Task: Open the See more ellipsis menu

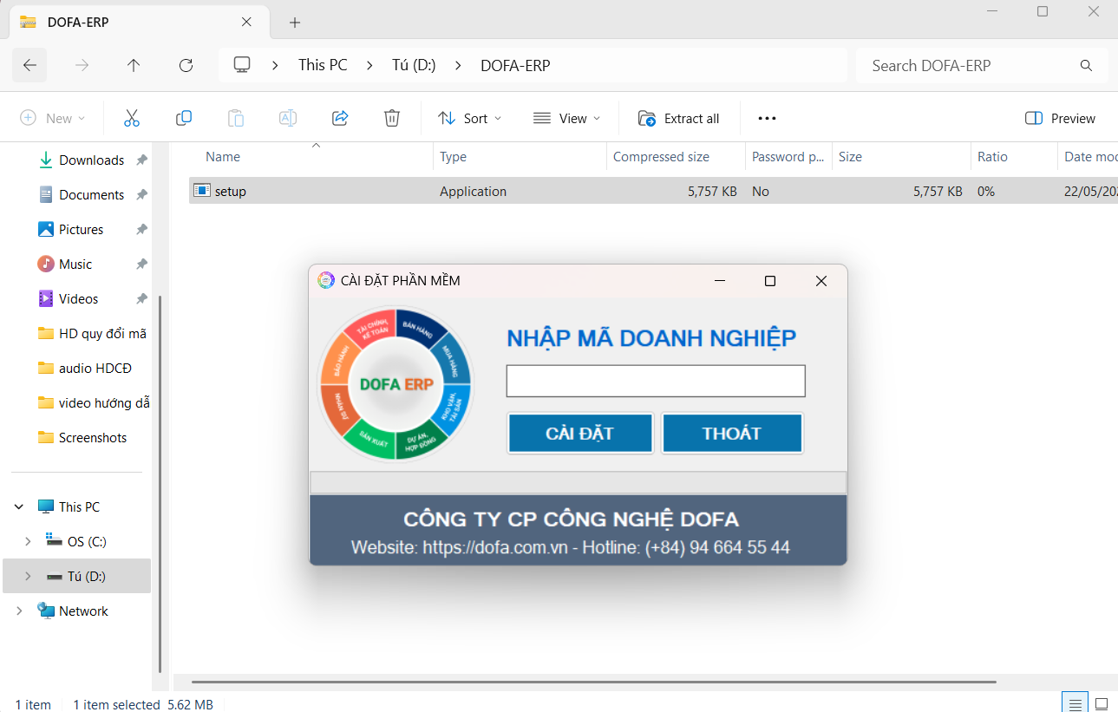Action: pos(767,118)
